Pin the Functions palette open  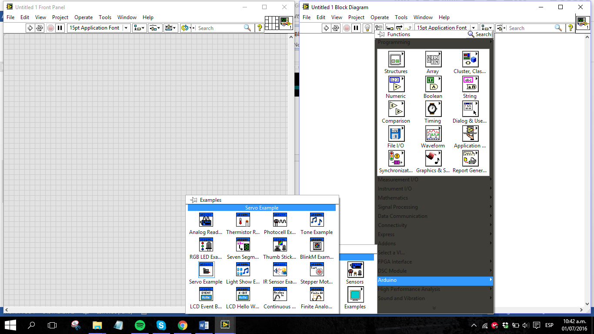click(x=381, y=34)
